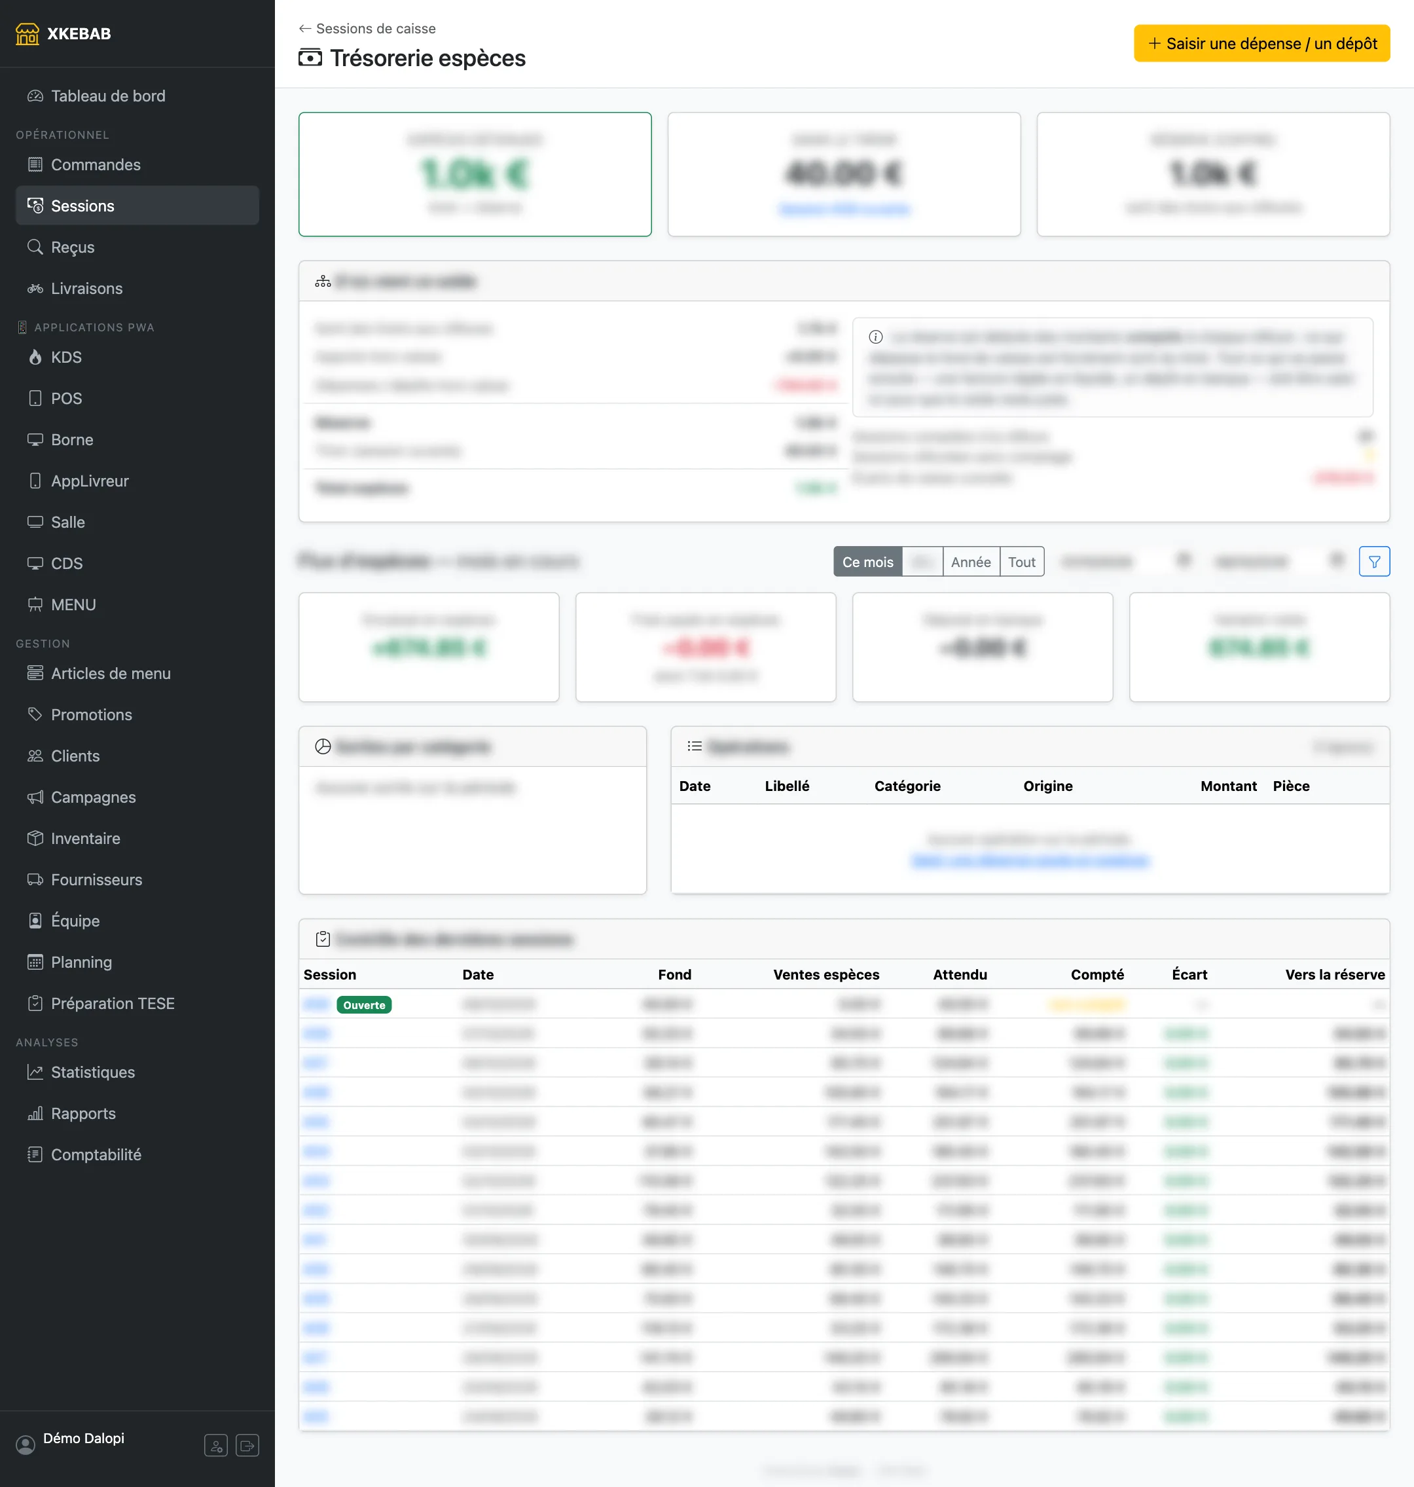The height and width of the screenshot is (1487, 1414).
Task: Open Tableau de bord in sidebar
Action: (137, 96)
